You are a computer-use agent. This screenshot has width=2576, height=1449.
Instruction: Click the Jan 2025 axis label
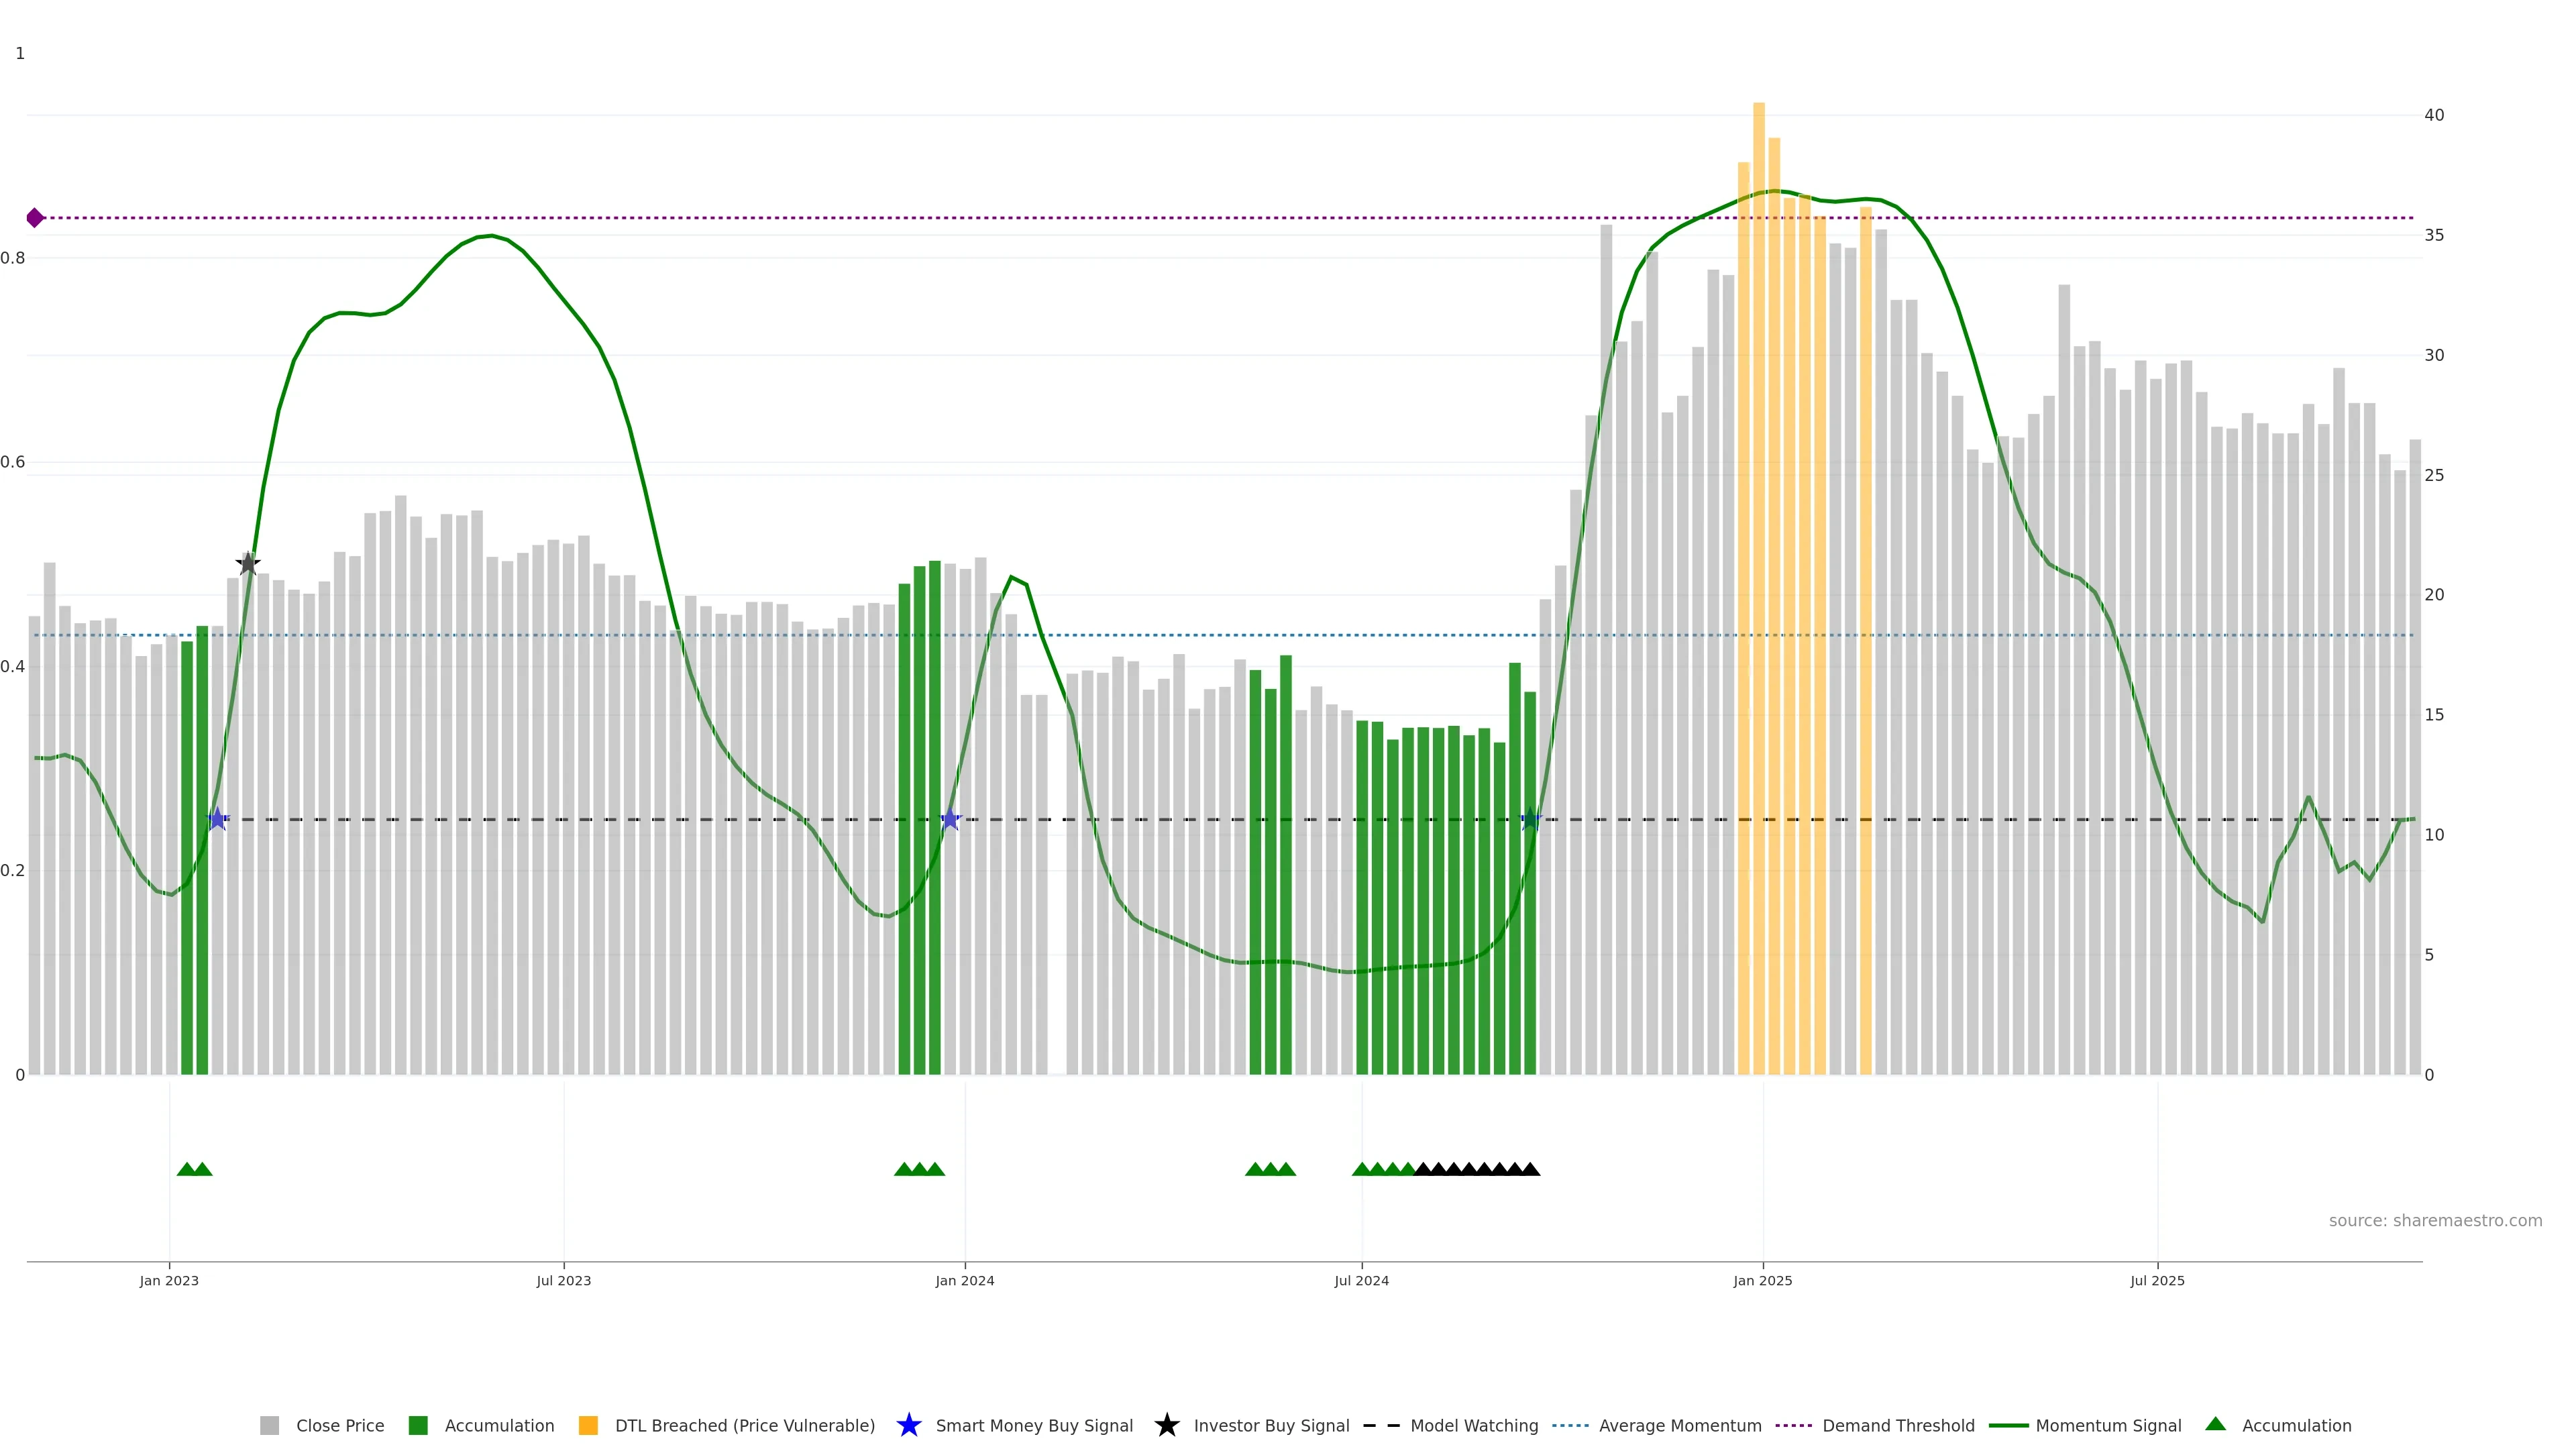click(1762, 1281)
